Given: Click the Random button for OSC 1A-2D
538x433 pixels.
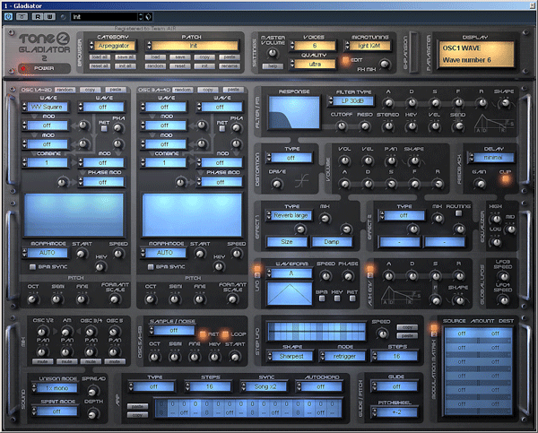Looking at the screenshot, I should point(65,91).
